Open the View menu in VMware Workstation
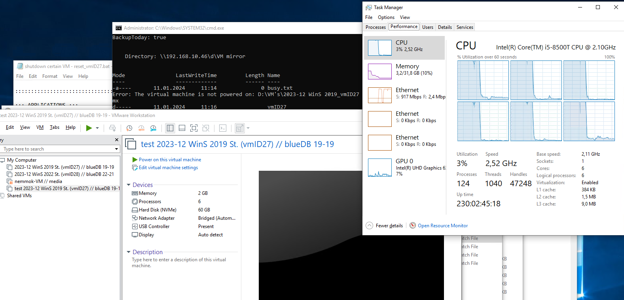Viewport: 624px width, 300px height. 25,127
